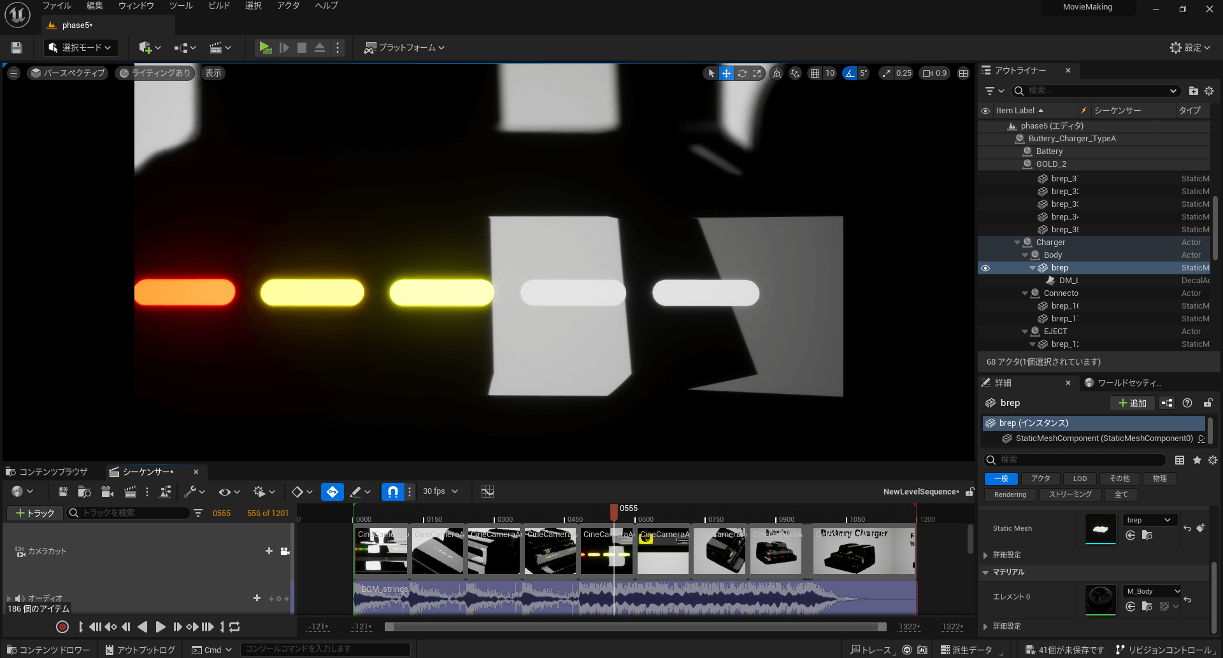The image size is (1223, 658).
Task: Open the 選択モード mode dropdown
Action: tap(81, 48)
